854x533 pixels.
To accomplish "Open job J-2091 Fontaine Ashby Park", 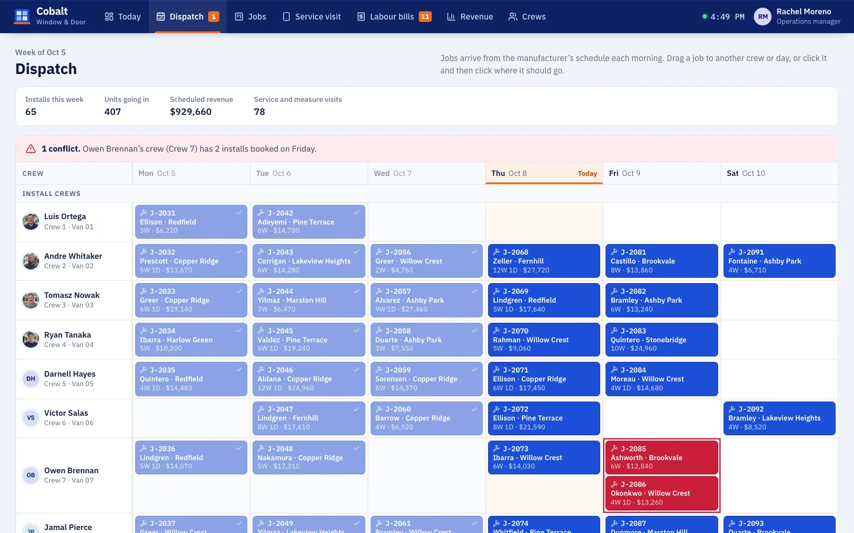I will click(779, 261).
